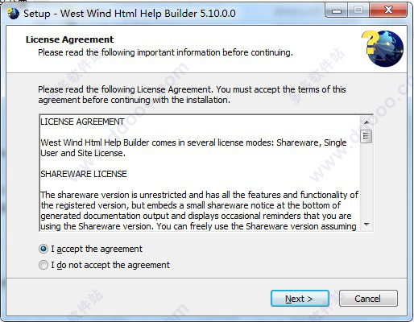Click the license scrollbar thumb grip
Screen dimensions: 414x322
[366, 137]
